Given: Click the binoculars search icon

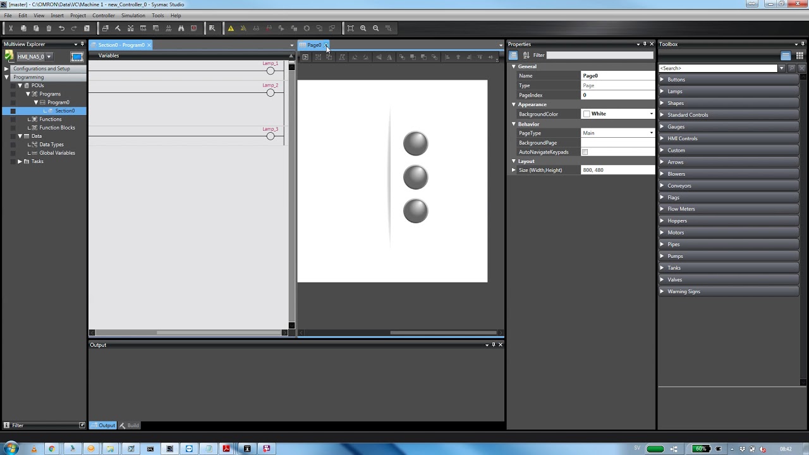Looking at the screenshot, I should click(181, 28).
